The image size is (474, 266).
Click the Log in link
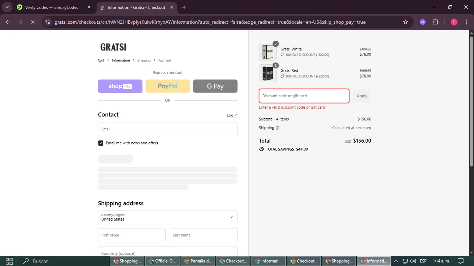(232, 115)
